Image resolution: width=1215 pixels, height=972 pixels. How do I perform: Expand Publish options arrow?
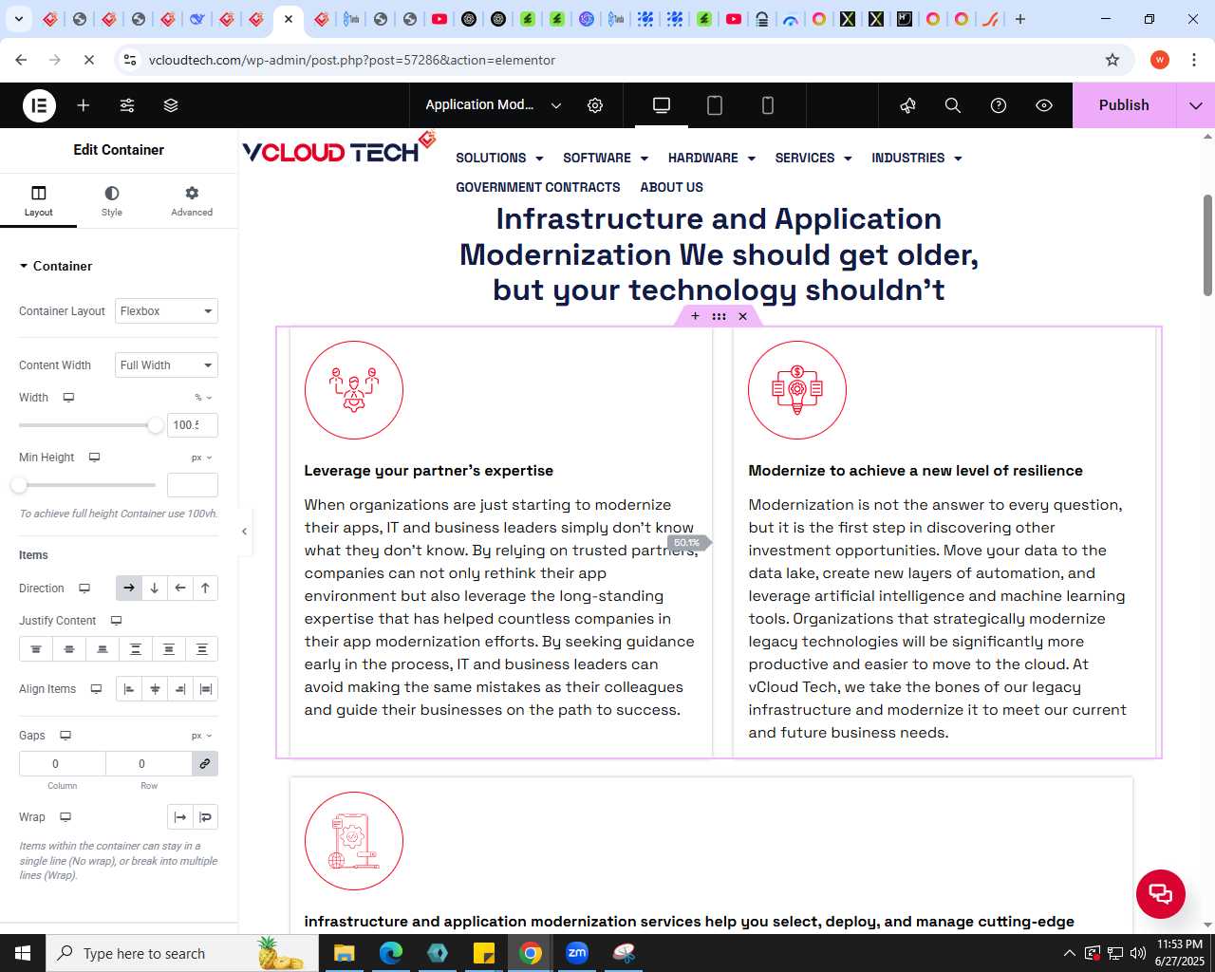point(1196,105)
